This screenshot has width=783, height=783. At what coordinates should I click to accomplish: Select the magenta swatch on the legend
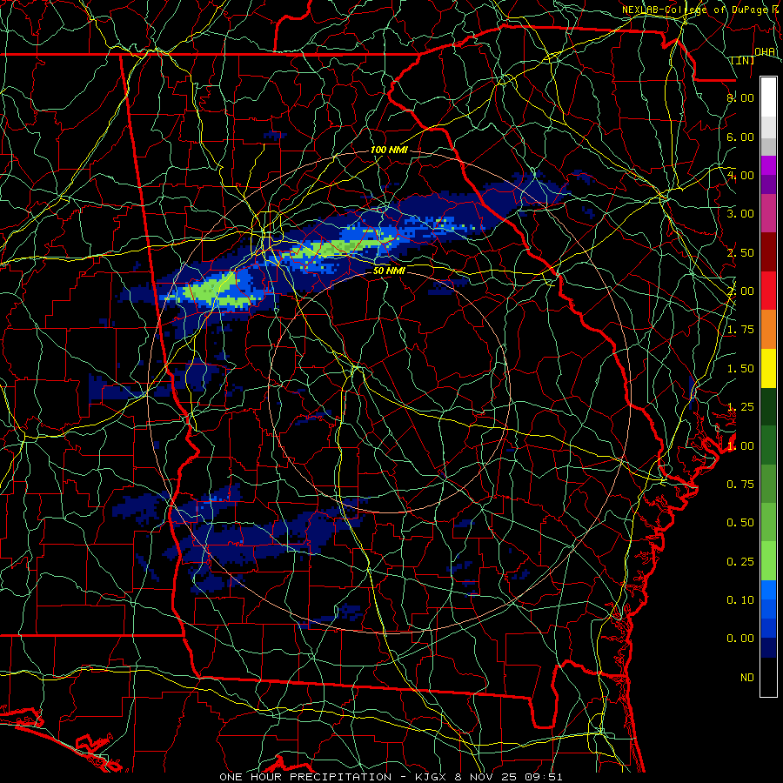768,165
